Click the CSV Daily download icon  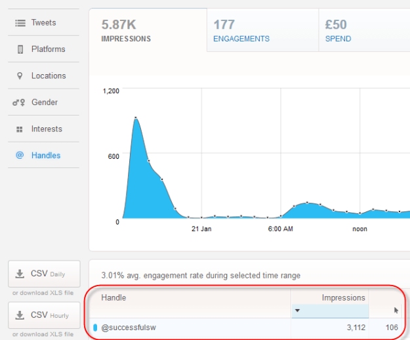(x=18, y=273)
